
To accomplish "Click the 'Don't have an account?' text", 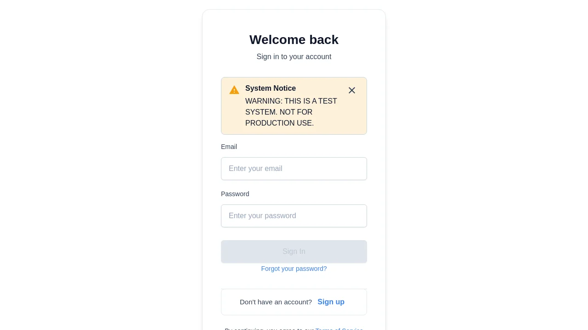I will (276, 302).
